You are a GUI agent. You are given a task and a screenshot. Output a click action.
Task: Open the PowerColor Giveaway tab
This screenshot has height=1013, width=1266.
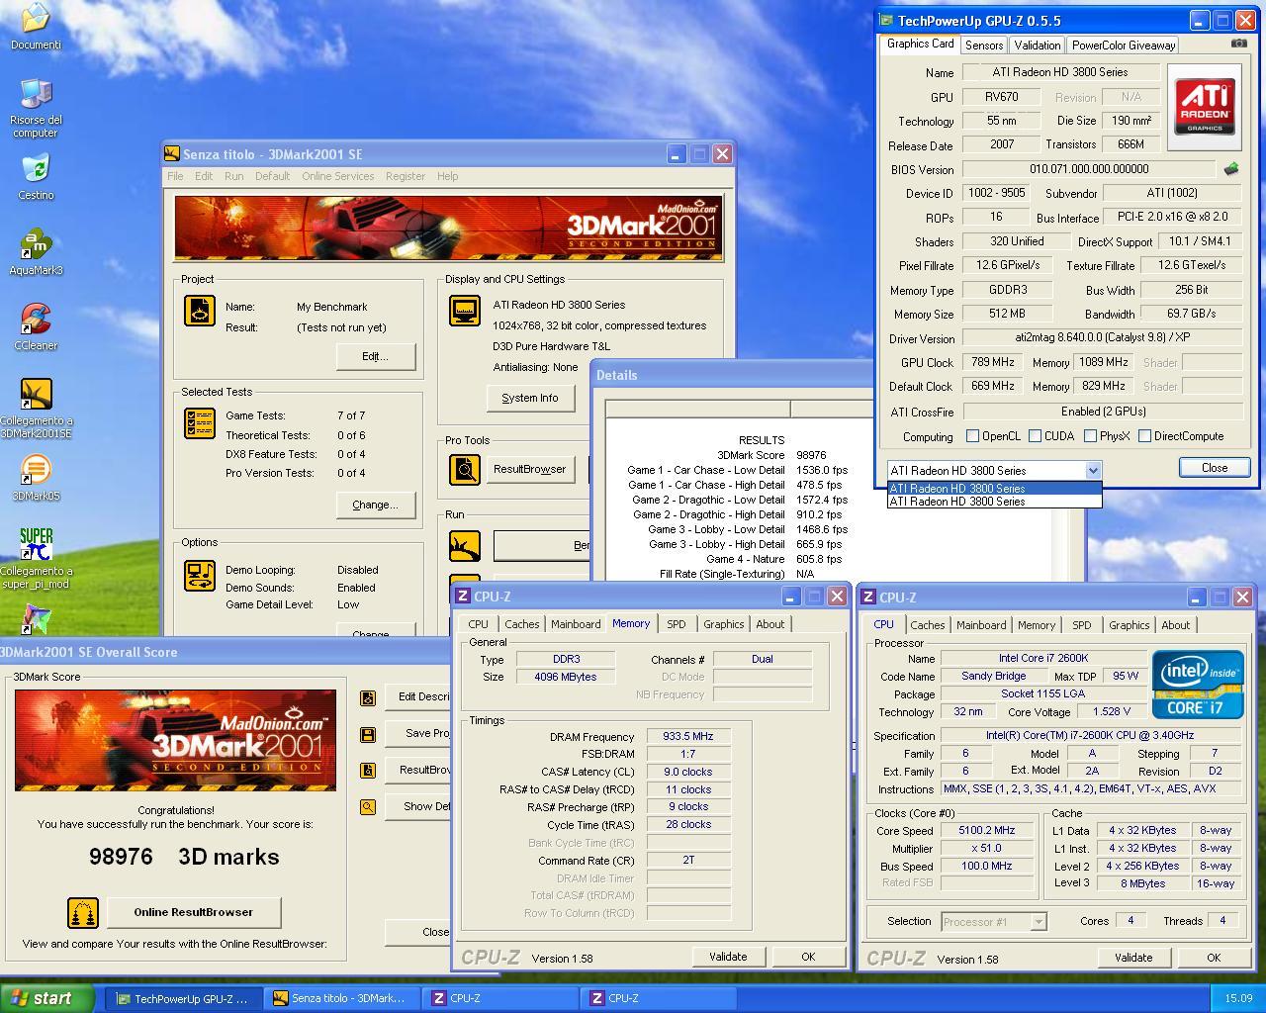pyautogui.click(x=1124, y=46)
